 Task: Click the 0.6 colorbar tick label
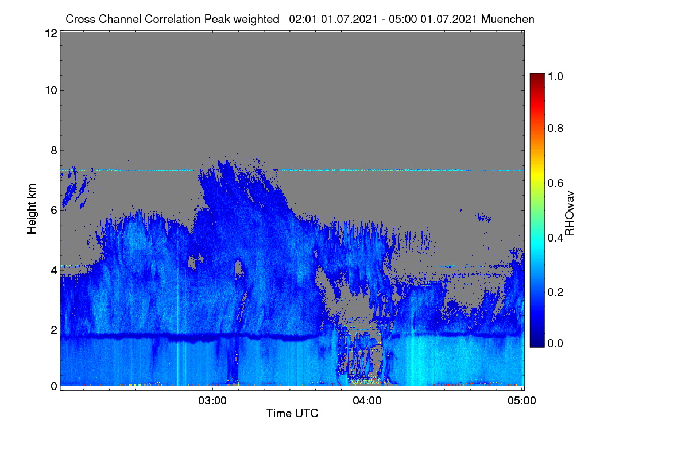[555, 183]
